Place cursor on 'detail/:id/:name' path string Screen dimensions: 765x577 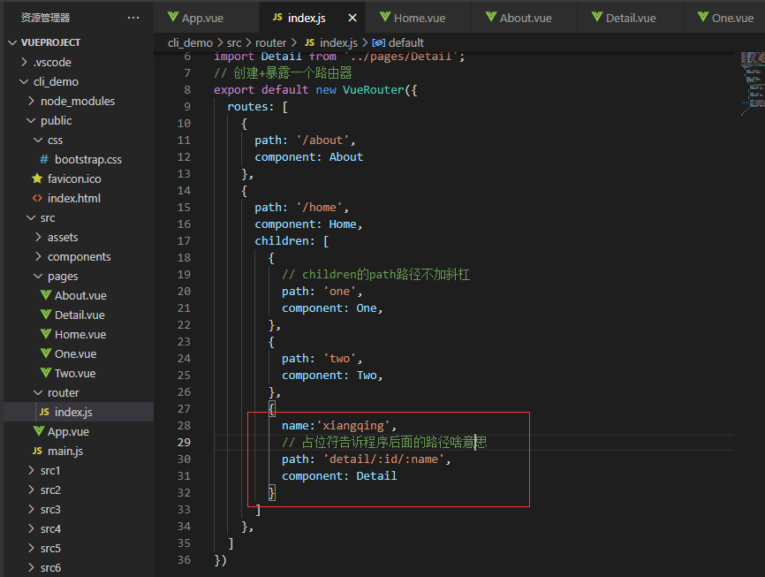coord(384,459)
